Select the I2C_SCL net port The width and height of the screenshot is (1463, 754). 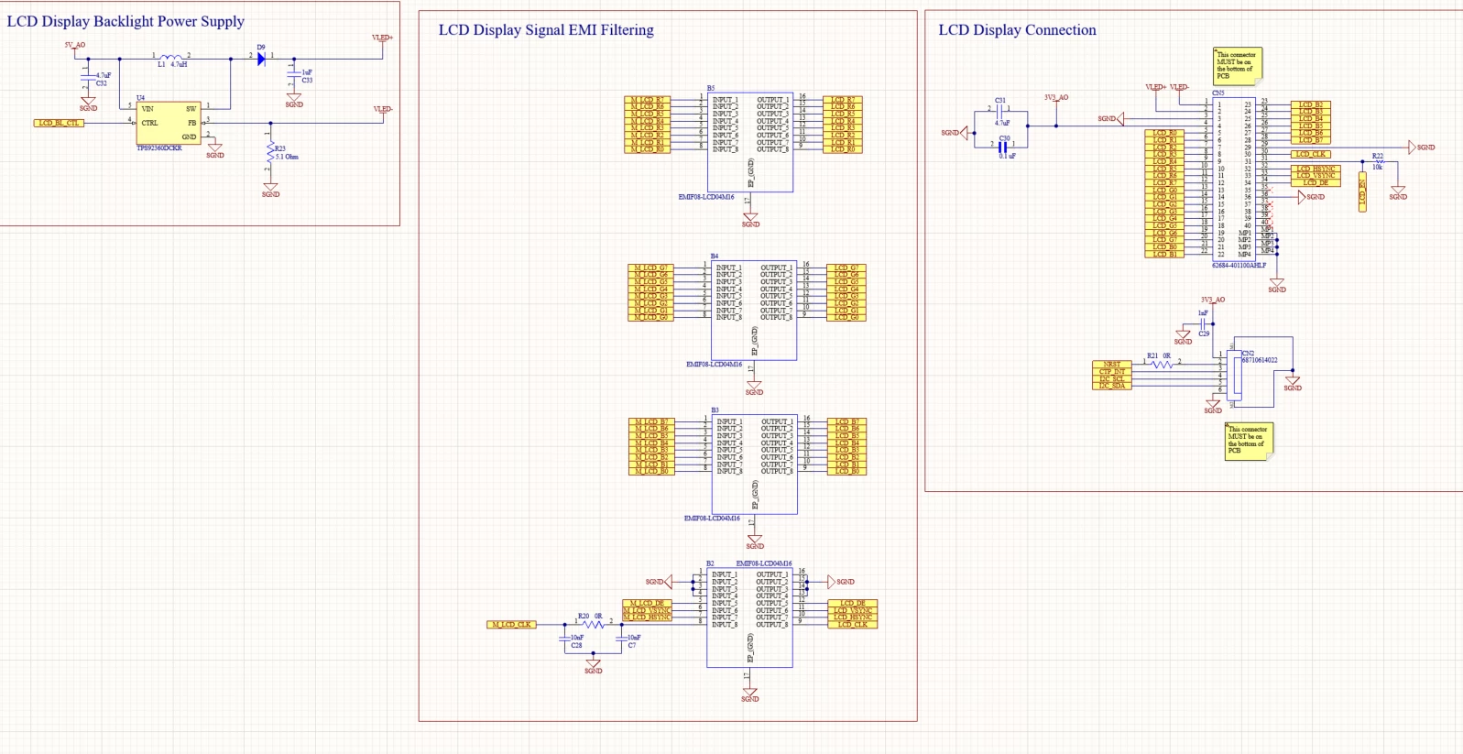pos(1112,379)
